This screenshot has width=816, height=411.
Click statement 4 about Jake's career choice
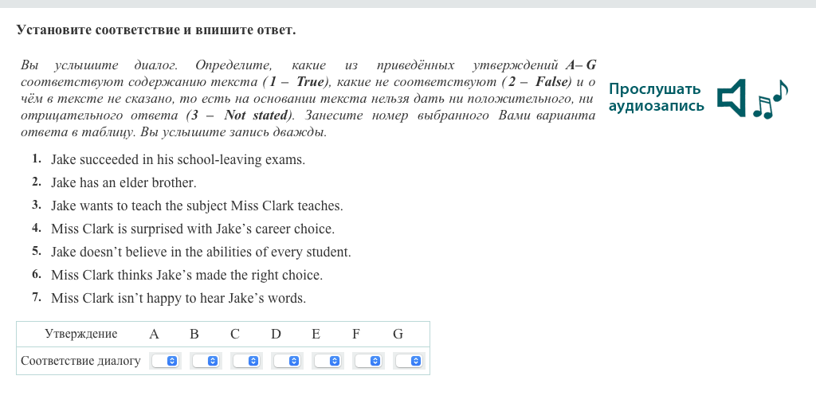[193, 229]
